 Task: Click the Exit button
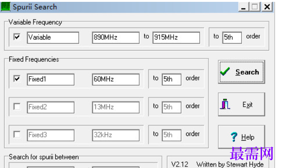[242, 104]
